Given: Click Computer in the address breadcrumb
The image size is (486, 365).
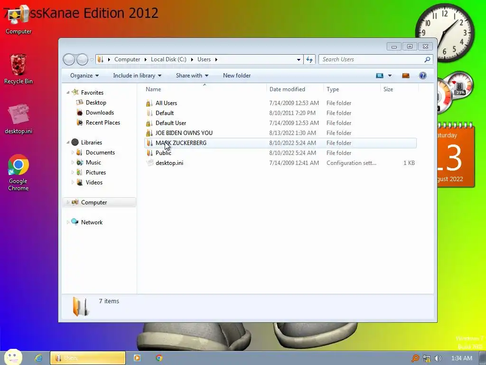Looking at the screenshot, I should 127,59.
